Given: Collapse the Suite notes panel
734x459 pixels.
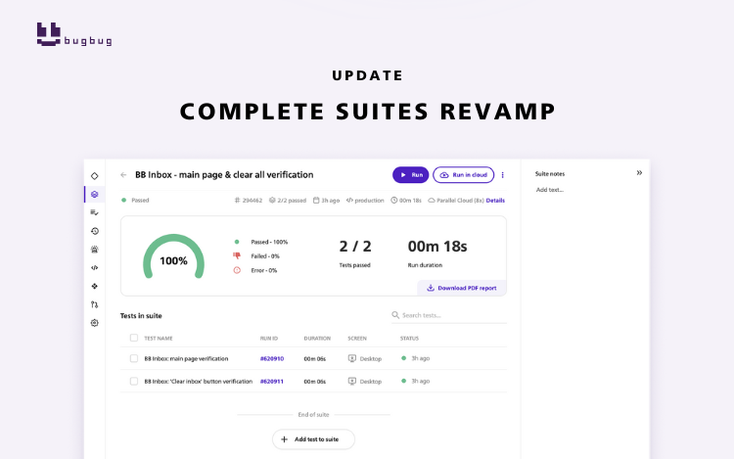Looking at the screenshot, I should (x=639, y=173).
